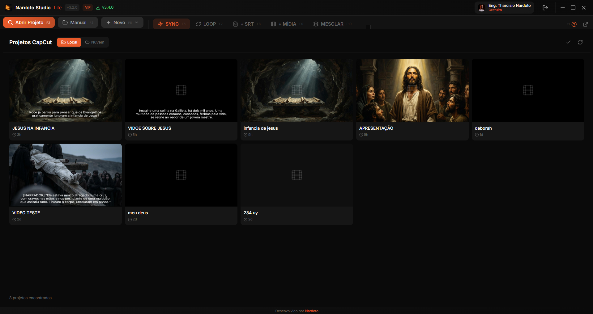
Task: Click the VIP badge
Action: point(88,7)
